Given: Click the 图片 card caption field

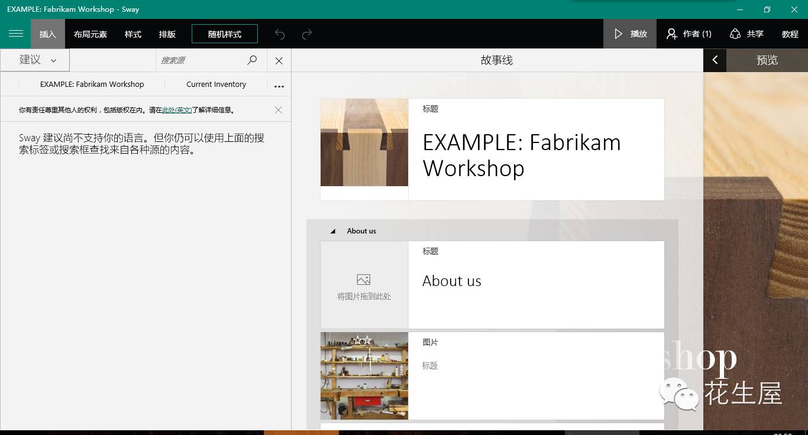Looking at the screenshot, I should 430,366.
